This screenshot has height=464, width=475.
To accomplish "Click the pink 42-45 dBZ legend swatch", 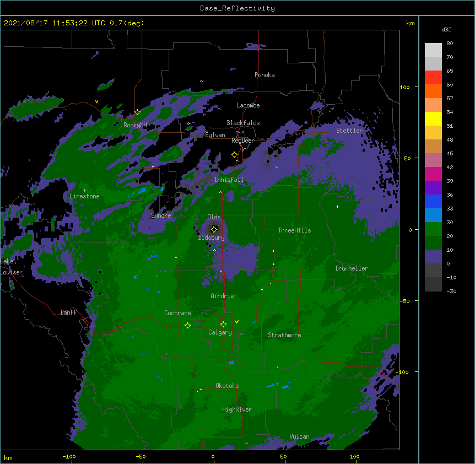I will (433, 160).
